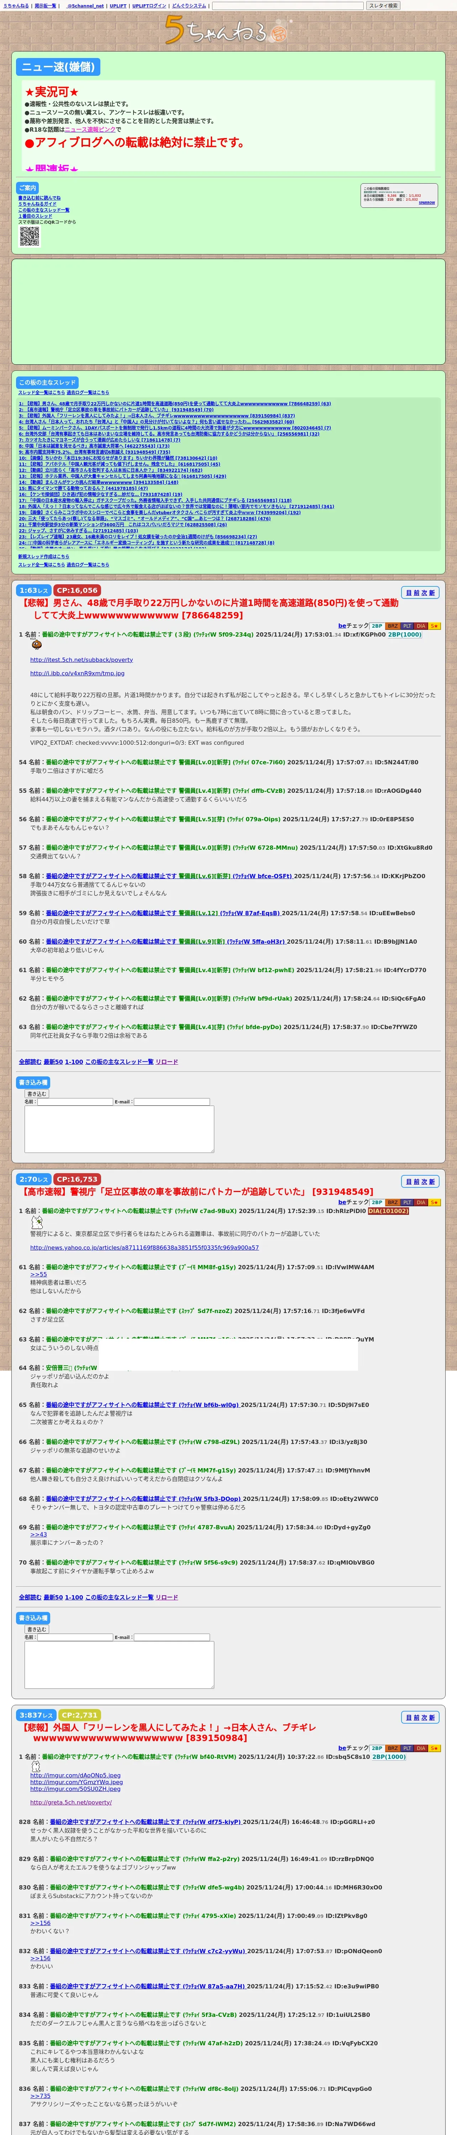
Task: Click 目前次新 navigation on thread 786648259
Action: tap(420, 592)
